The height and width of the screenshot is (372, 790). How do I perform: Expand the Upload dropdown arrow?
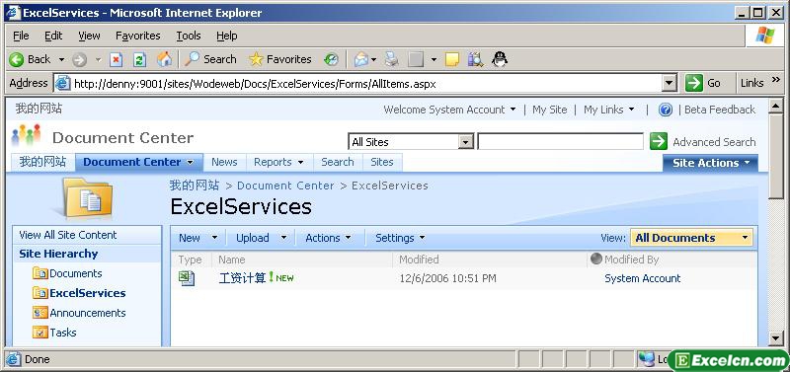click(x=283, y=238)
